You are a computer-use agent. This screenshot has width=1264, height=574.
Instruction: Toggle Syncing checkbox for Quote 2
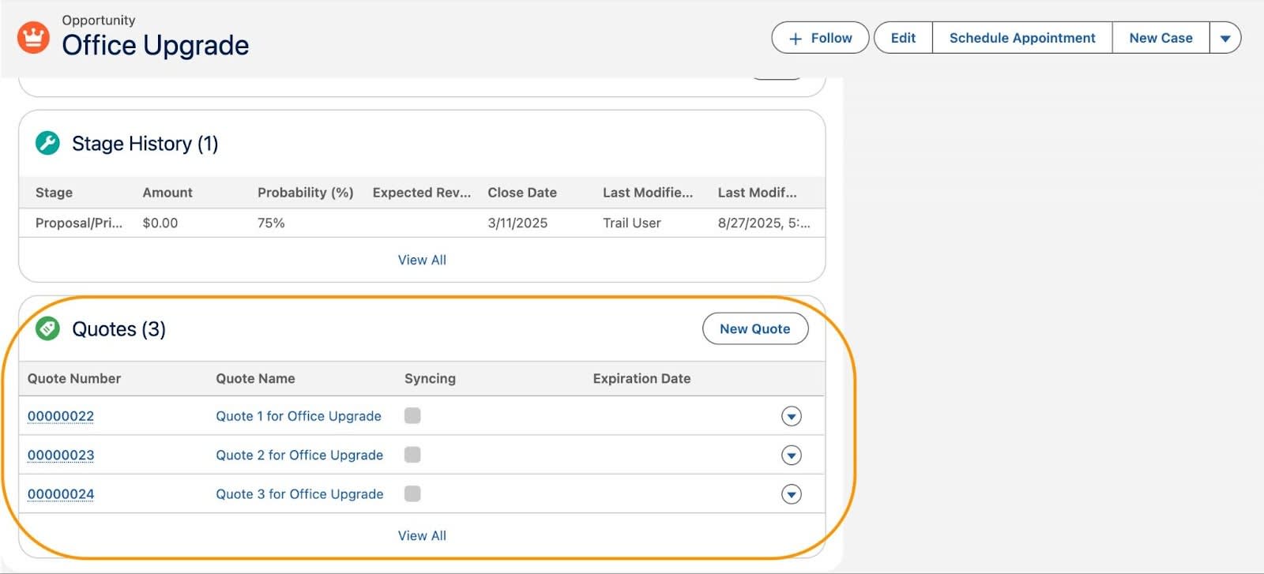[x=412, y=455]
